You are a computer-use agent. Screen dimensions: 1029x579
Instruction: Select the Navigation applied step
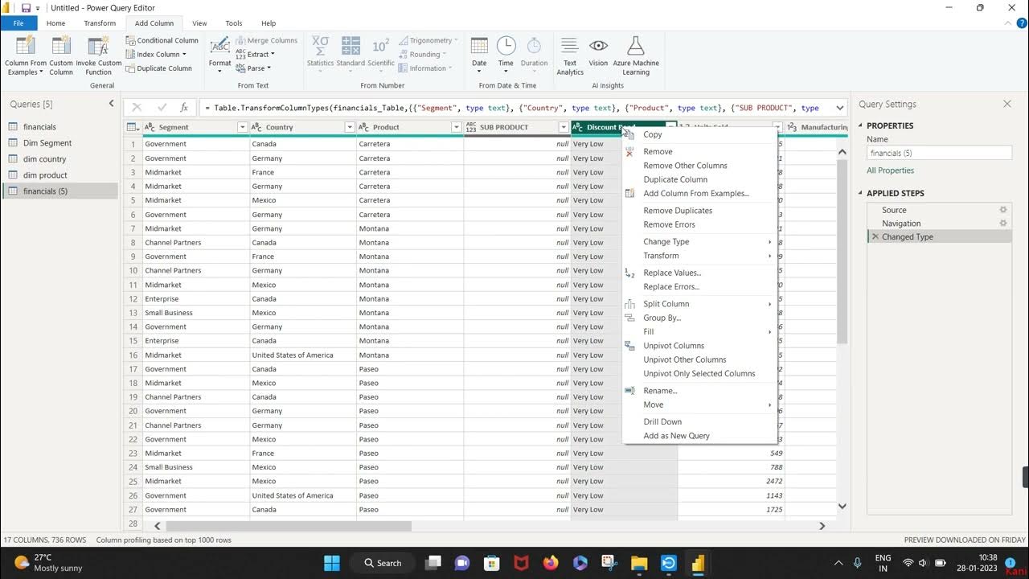901,224
